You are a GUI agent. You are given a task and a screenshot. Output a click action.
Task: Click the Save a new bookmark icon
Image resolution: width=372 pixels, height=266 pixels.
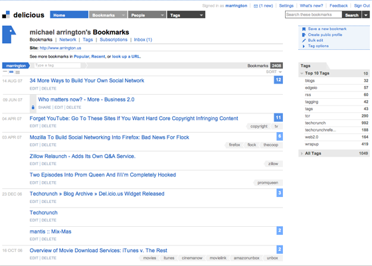[304, 29]
